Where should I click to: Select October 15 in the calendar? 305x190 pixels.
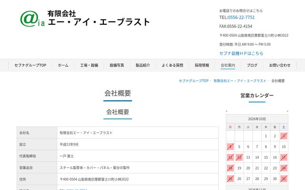click(266, 157)
